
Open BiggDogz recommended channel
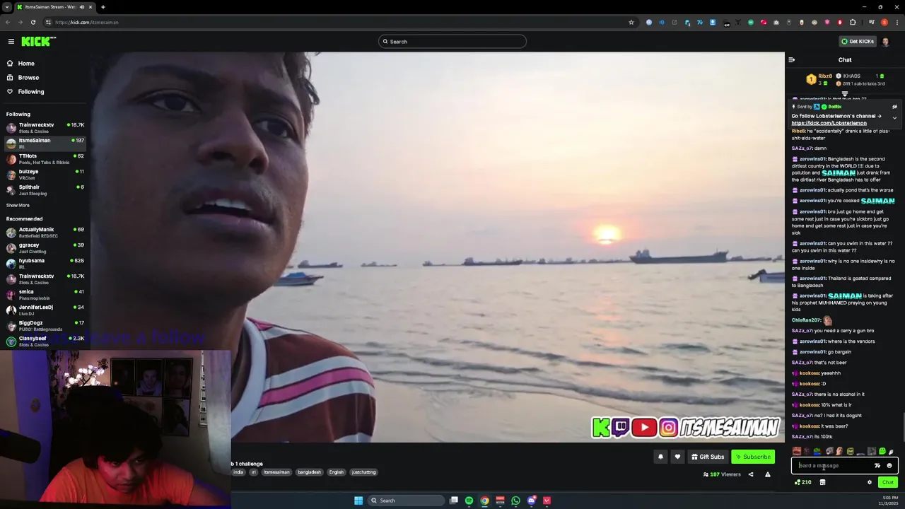point(45,326)
